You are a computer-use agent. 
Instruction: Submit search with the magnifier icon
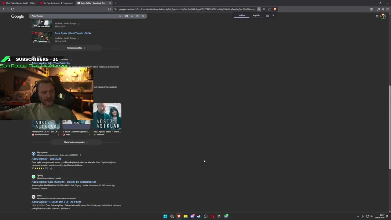143,16
